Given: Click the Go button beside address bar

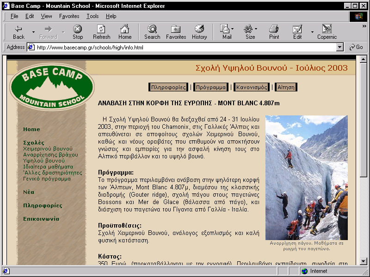Looking at the screenshot, I should click(x=356, y=47).
